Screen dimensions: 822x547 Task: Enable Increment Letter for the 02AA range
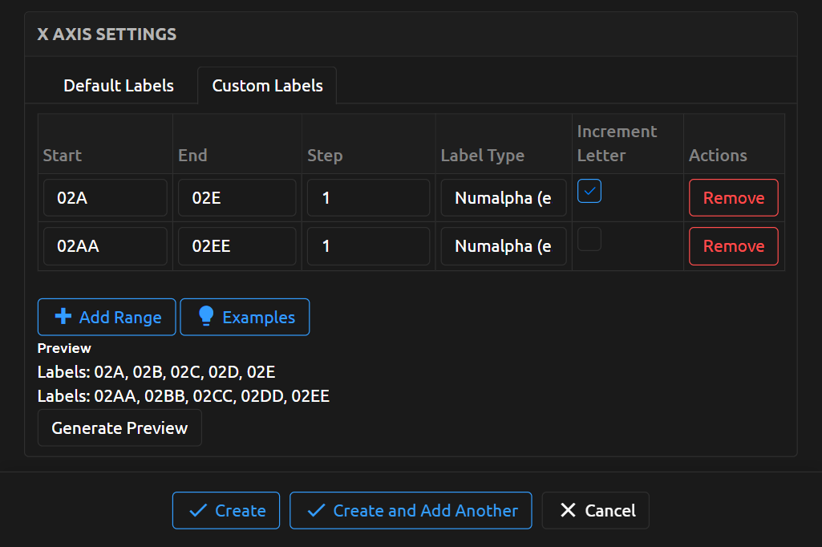click(589, 239)
